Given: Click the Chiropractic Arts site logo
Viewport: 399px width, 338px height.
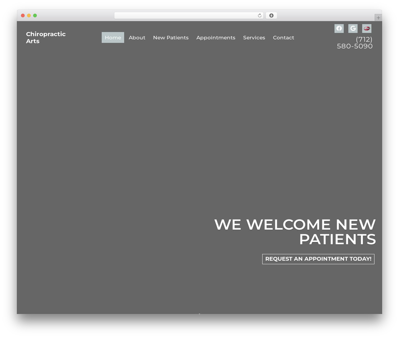Looking at the screenshot, I should 46,37.
